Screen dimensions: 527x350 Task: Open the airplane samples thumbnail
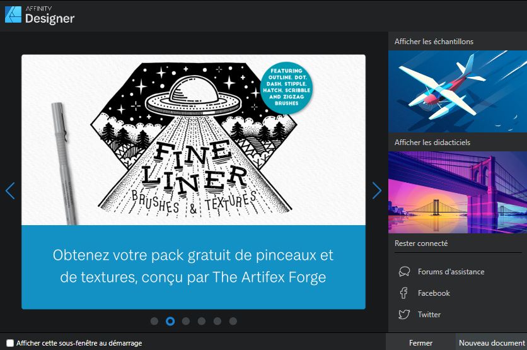click(458, 91)
